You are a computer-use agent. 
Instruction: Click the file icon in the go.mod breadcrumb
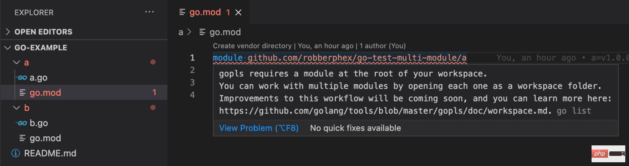[202, 32]
